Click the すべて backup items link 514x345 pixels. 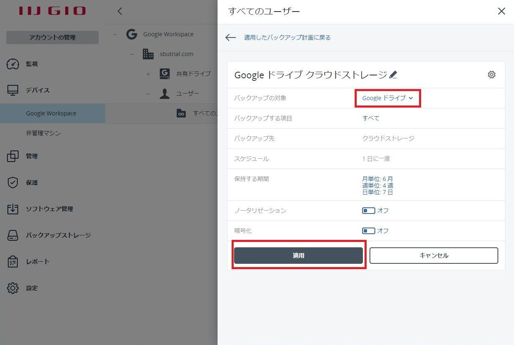pyautogui.click(x=371, y=118)
